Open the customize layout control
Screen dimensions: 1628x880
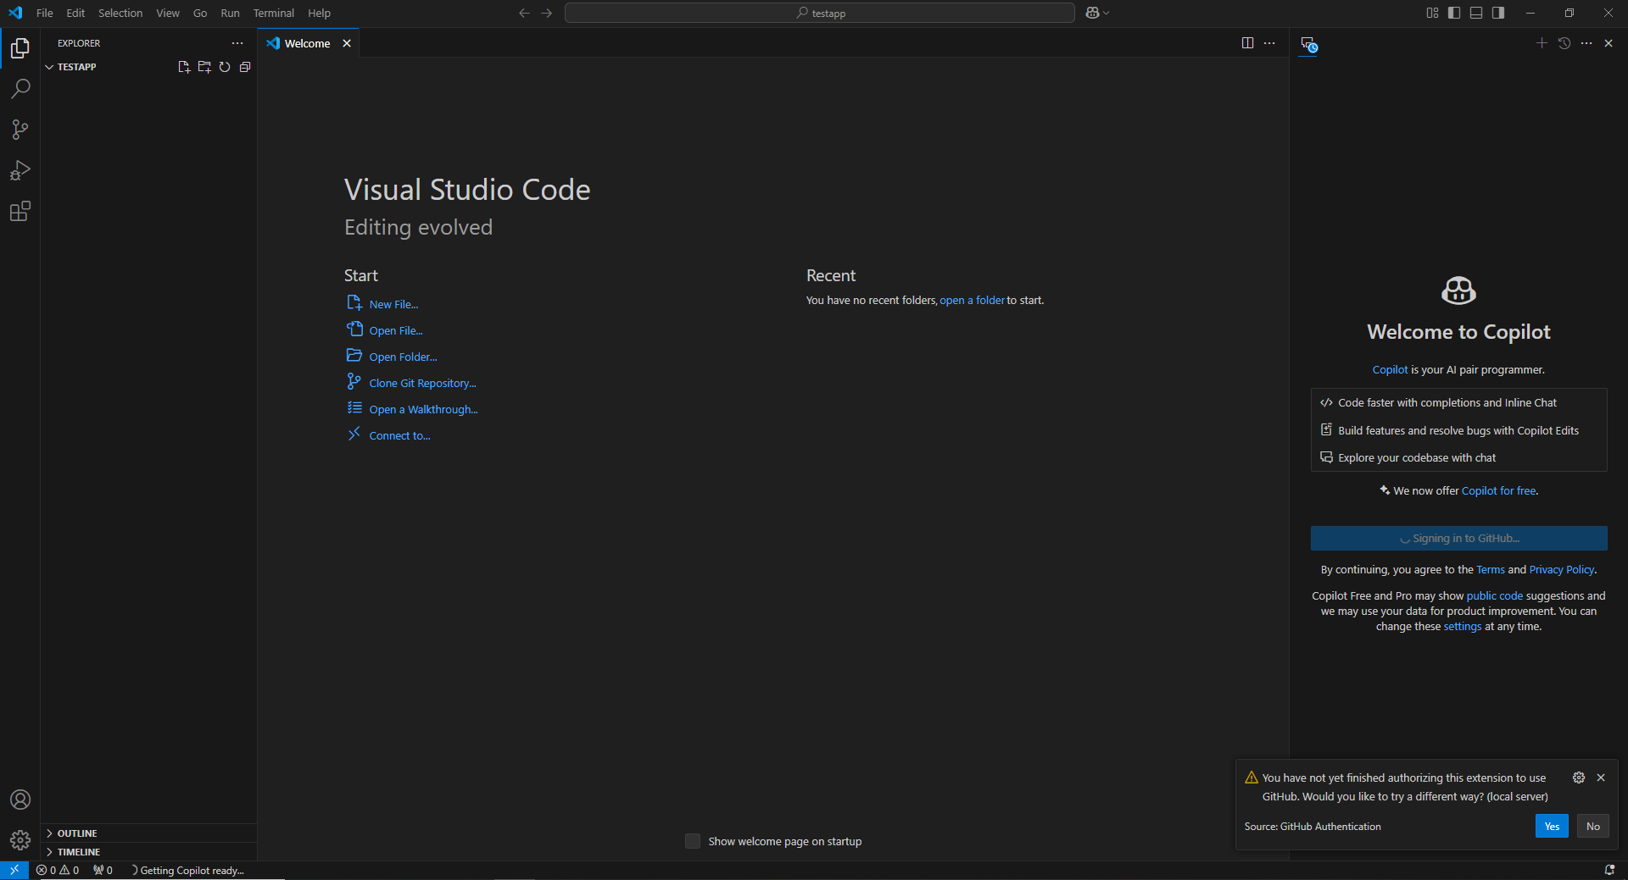[1432, 13]
